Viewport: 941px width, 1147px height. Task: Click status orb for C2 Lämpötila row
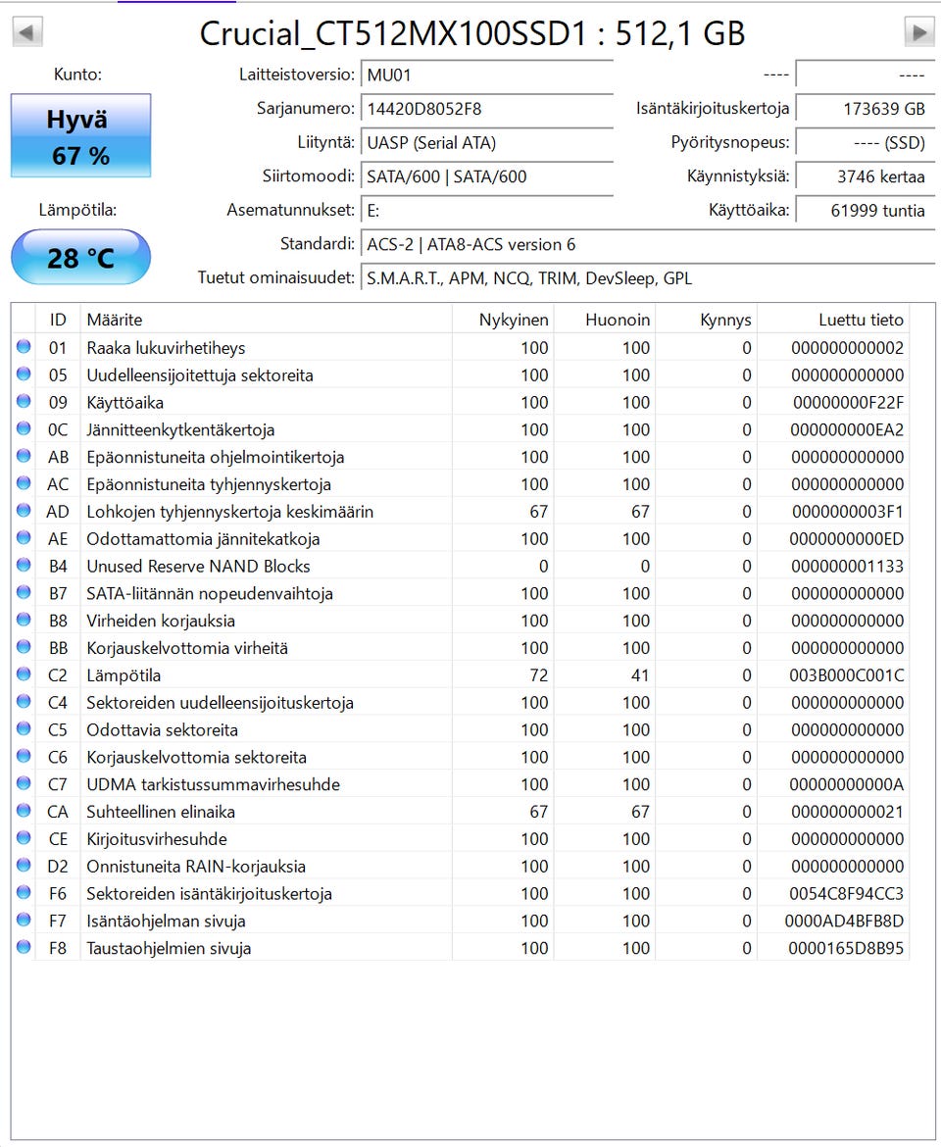(x=24, y=674)
